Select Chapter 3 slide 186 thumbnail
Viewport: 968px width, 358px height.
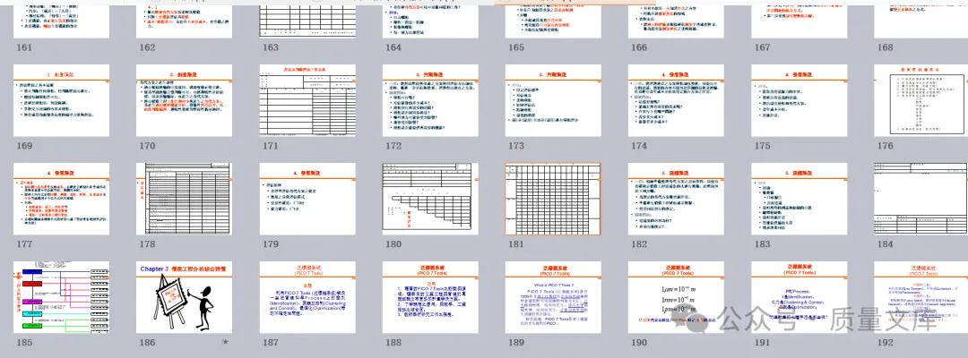pos(184,297)
